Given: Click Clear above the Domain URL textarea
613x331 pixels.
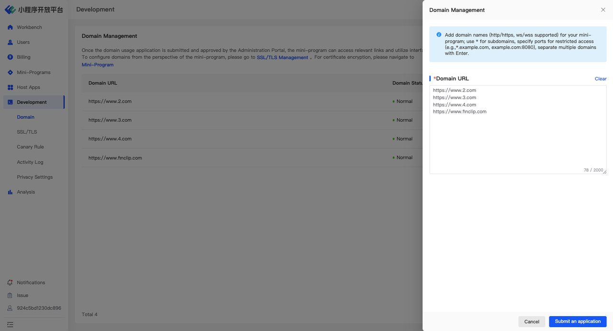Looking at the screenshot, I should coord(601,78).
